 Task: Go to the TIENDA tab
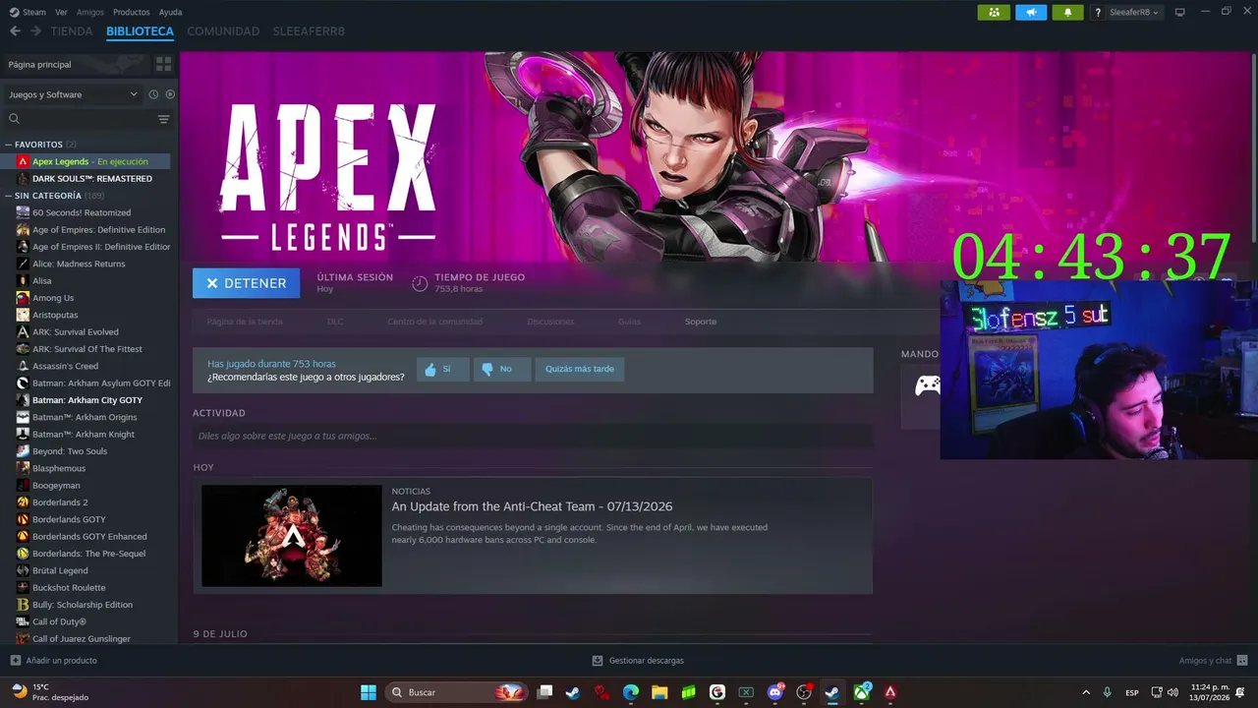pyautogui.click(x=72, y=31)
